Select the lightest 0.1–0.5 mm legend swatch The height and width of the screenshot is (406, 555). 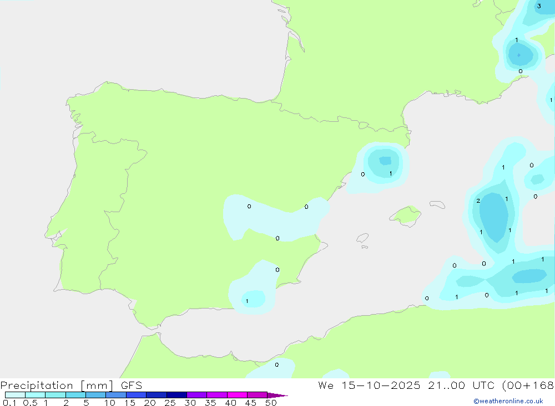(15, 395)
